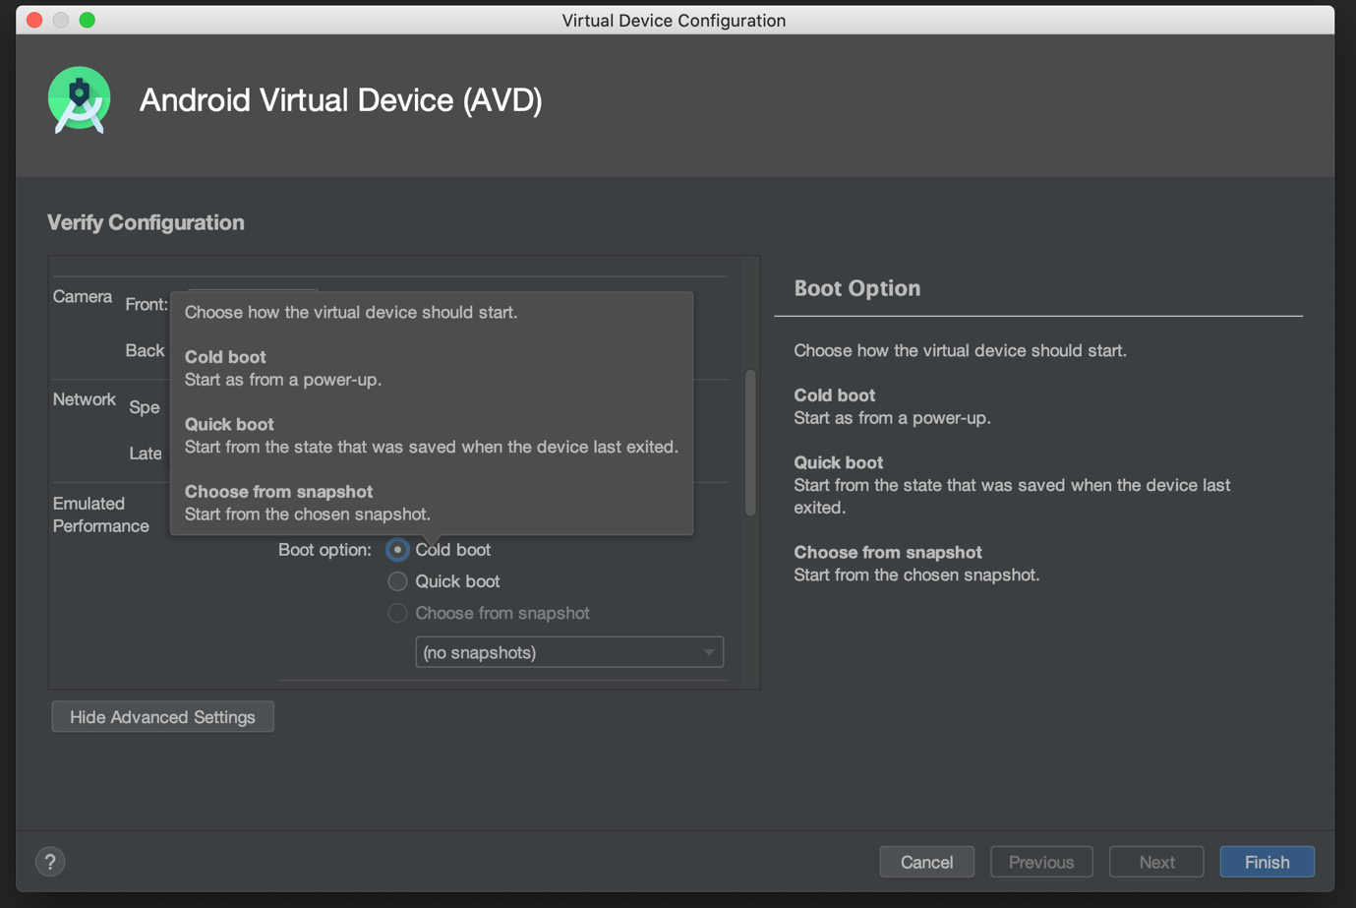The height and width of the screenshot is (908, 1356).
Task: Click Cold boot heading in help panel
Action: point(834,394)
